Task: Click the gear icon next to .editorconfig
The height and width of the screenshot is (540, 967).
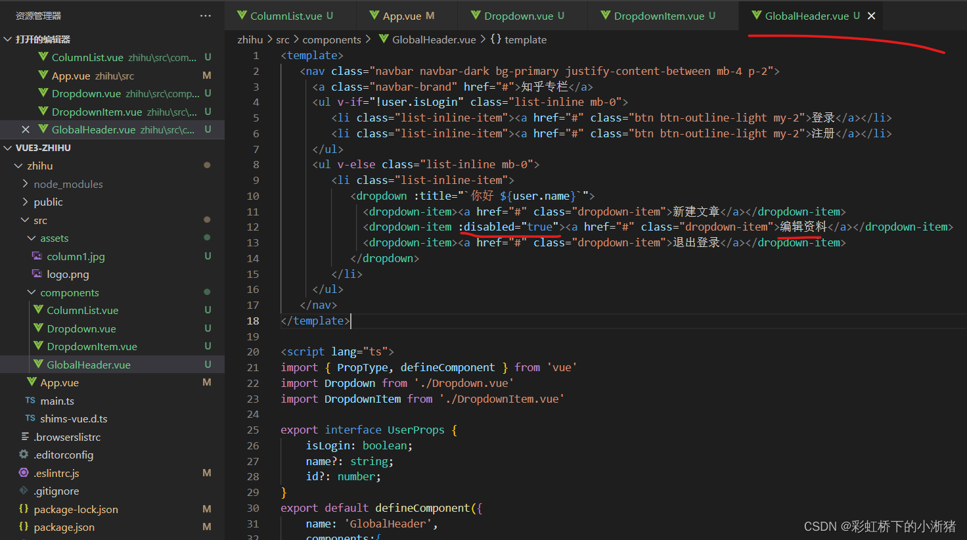Action: [x=23, y=454]
